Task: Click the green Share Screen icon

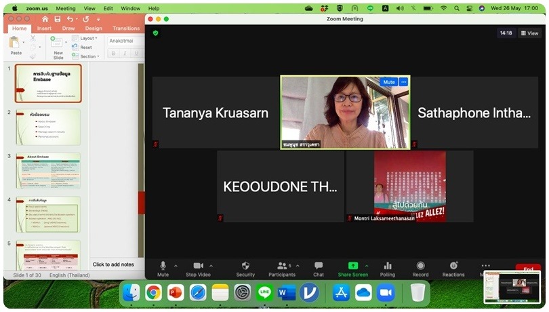Action: tap(352, 266)
